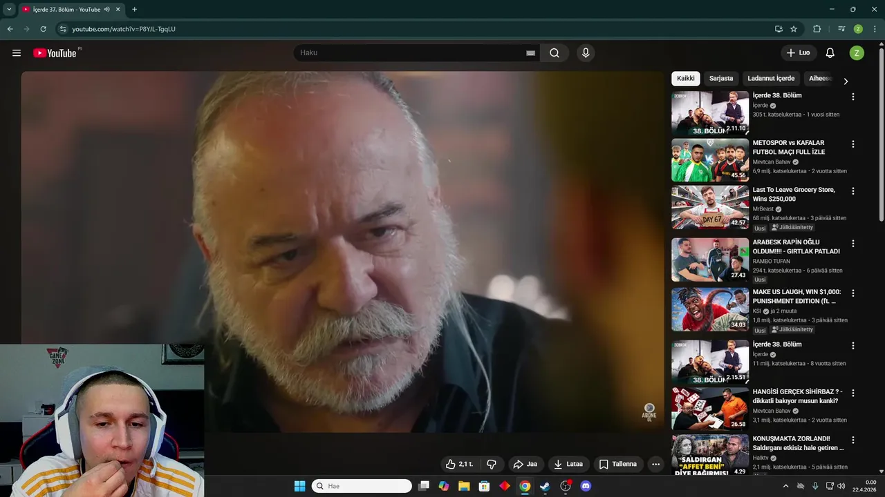Image resolution: width=885 pixels, height=497 pixels.
Task: Open Steam from the taskbar
Action: click(545, 486)
